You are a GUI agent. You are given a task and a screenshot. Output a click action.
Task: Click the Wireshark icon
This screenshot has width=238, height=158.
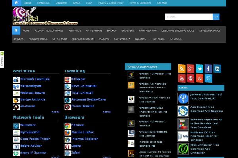pos(16,126)
